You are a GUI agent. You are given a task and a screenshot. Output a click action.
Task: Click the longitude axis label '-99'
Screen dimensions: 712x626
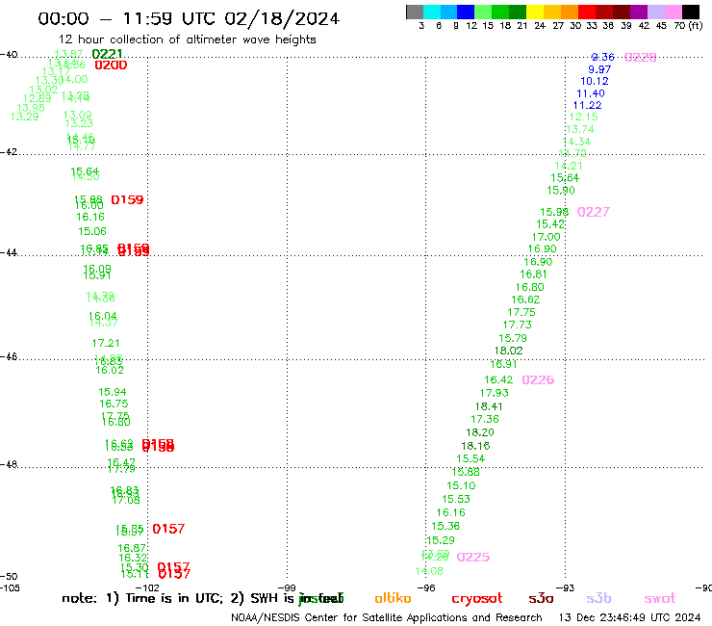tap(287, 588)
